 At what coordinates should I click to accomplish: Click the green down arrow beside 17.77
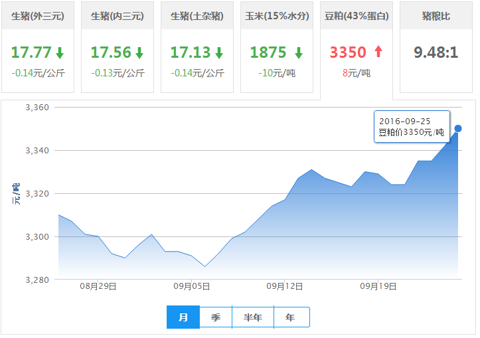tap(60, 52)
